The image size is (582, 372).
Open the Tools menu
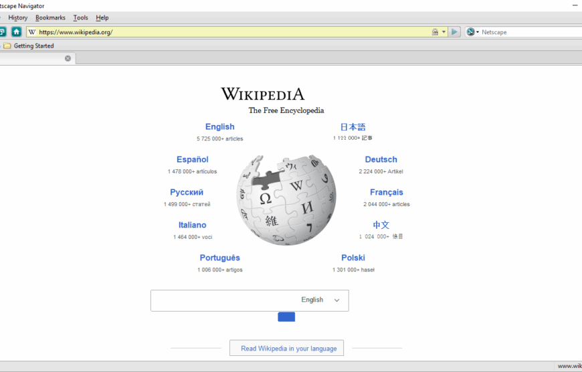(80, 17)
